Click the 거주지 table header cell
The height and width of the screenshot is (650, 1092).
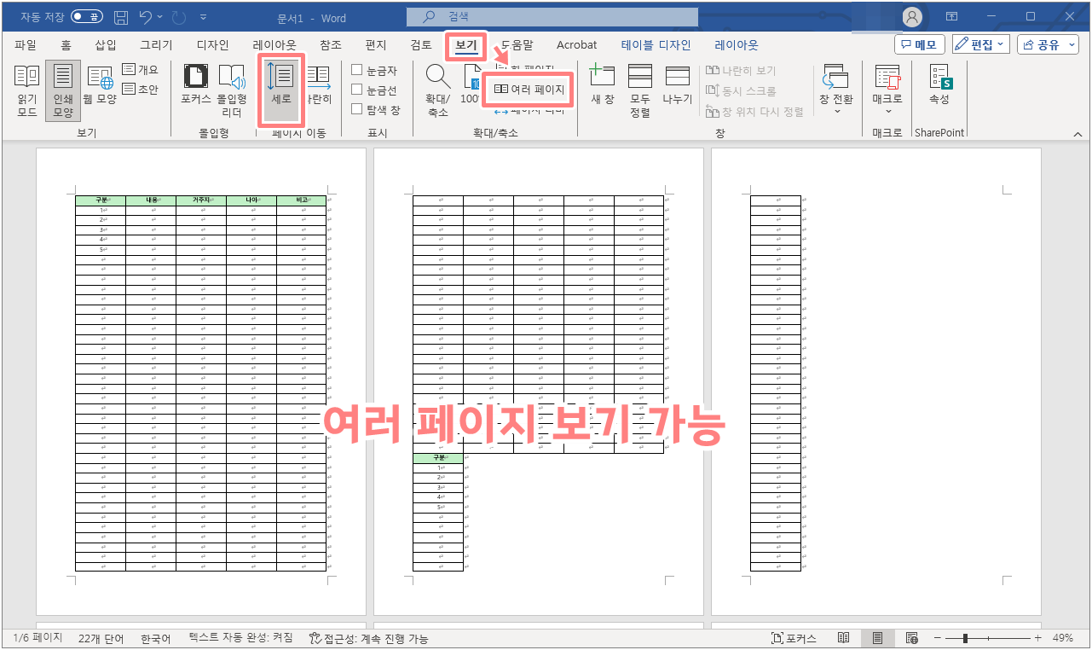point(201,200)
